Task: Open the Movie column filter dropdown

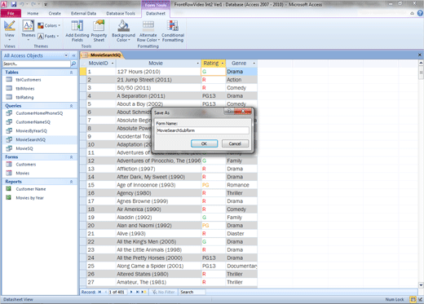Action: click(x=198, y=64)
